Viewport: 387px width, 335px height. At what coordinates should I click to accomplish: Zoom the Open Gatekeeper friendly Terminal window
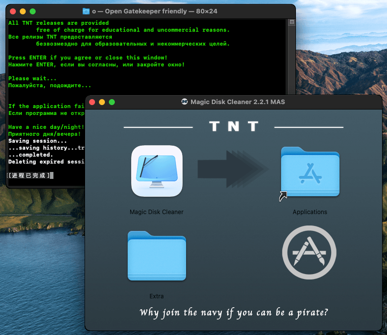(x=33, y=11)
